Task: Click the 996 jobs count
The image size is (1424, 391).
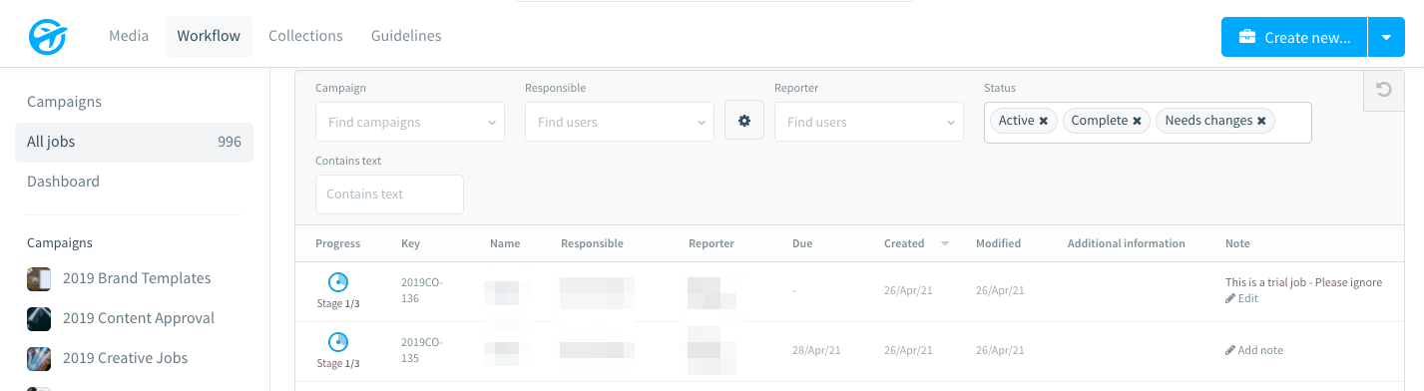Action: (x=230, y=142)
